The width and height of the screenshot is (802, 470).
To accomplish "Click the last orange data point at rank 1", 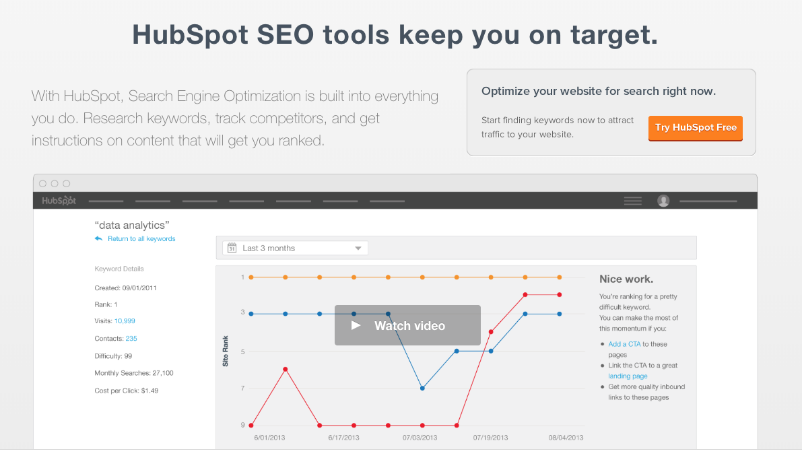I will 560,277.
